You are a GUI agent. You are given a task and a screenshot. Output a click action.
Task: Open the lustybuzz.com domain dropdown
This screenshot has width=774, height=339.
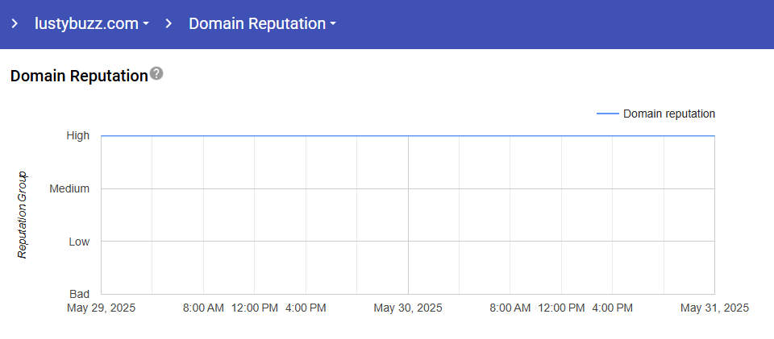(x=92, y=23)
